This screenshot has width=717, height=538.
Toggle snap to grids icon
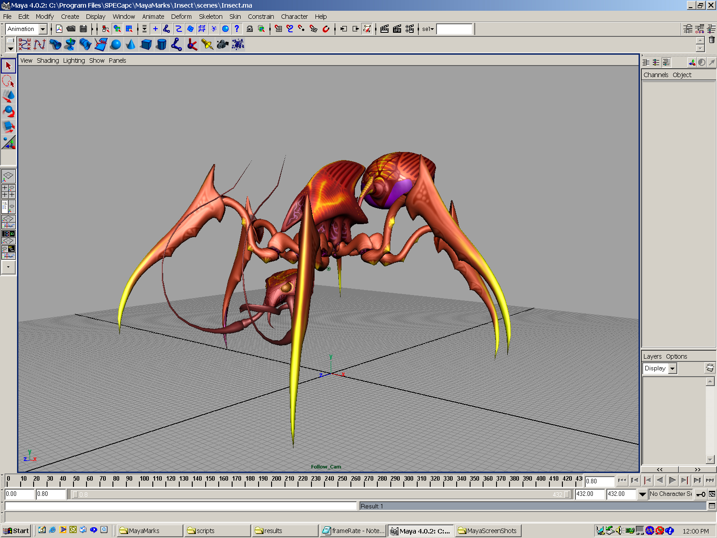tap(278, 29)
